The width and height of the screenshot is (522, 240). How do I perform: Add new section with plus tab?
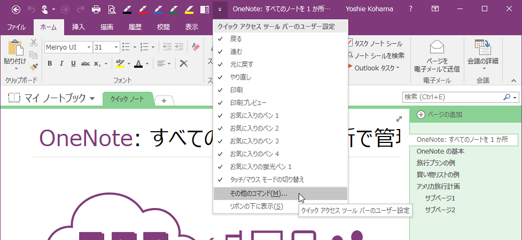point(164,101)
